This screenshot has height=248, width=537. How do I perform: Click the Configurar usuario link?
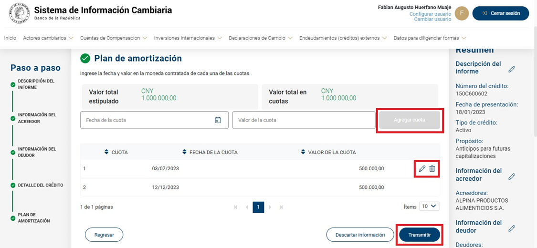[430, 14]
